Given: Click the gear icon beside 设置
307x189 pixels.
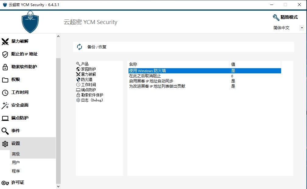Looking at the screenshot, I should [5, 144].
